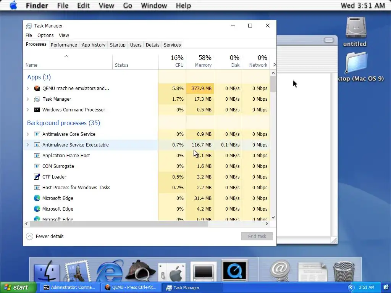Image resolution: width=391 pixels, height=293 pixels.
Task: Click the COM Surrogate process icon
Action: (37, 166)
